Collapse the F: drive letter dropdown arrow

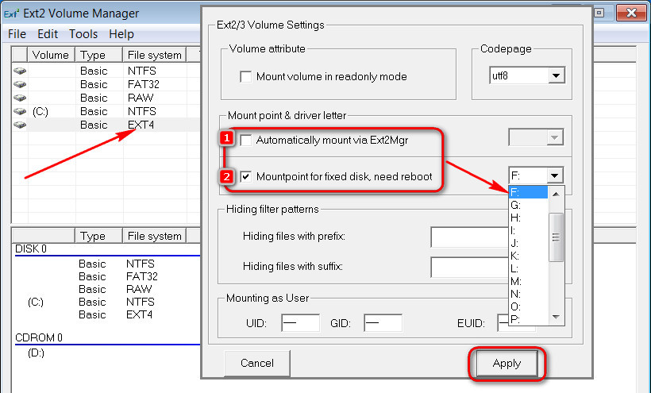555,176
